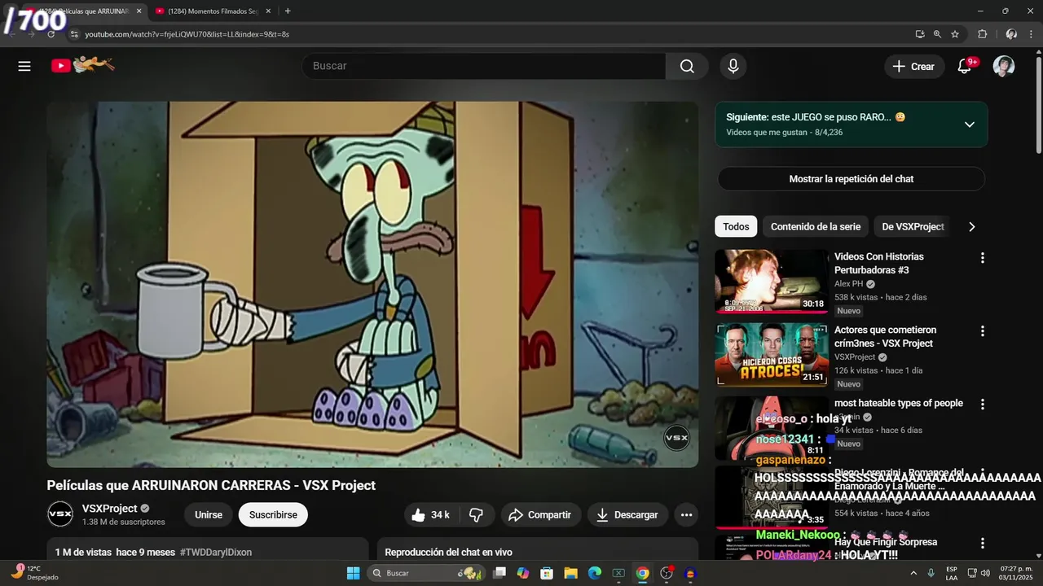Image resolution: width=1043 pixels, height=586 pixels.
Task: Open the ESP LAA language indicator
Action: (952, 573)
